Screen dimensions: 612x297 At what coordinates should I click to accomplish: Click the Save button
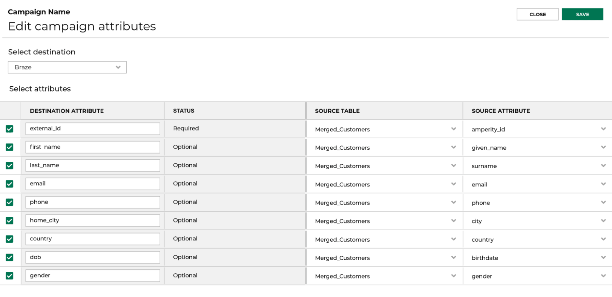582,14
